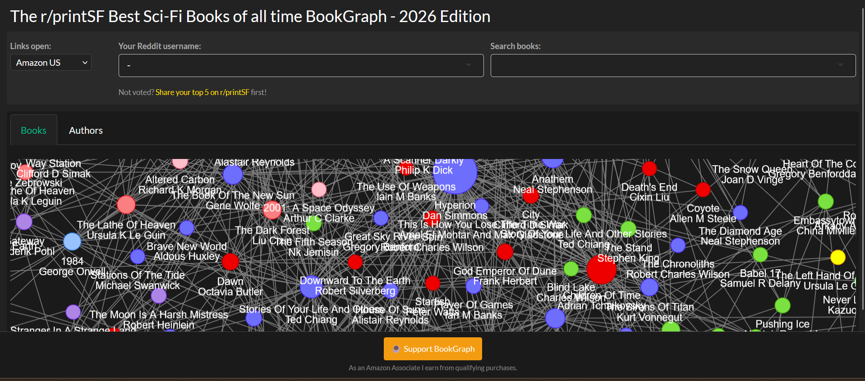The height and width of the screenshot is (381, 865).
Task: Open the Reddit username combo box
Action: coord(301,66)
